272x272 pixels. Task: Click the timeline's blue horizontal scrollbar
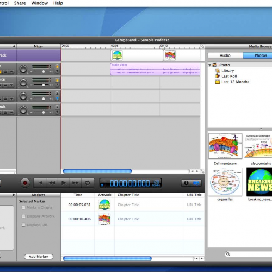pyautogui.click(x=97, y=171)
